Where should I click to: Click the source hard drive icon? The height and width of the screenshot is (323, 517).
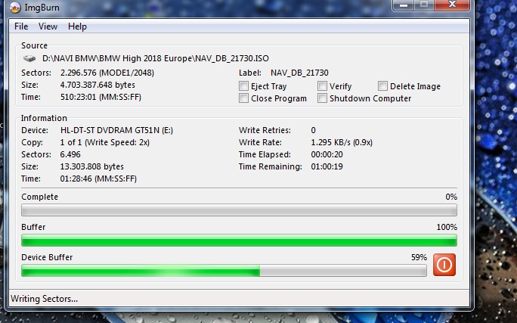29,58
